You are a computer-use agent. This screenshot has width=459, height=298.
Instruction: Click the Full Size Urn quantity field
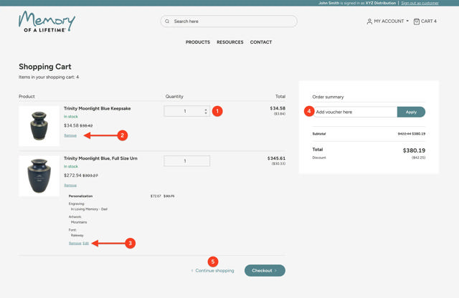(x=186, y=161)
